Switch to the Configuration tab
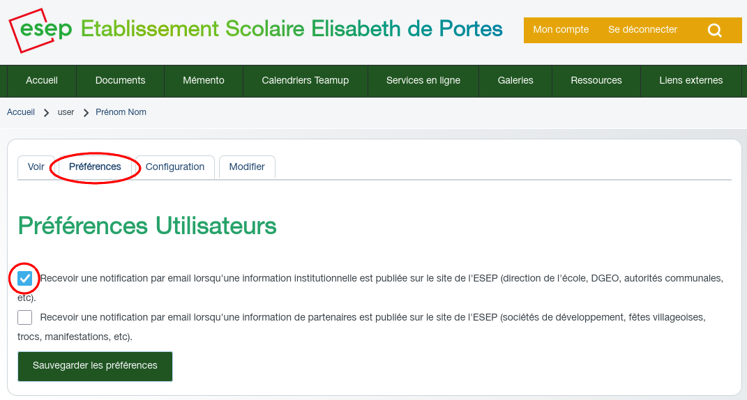The image size is (747, 400). (x=175, y=167)
